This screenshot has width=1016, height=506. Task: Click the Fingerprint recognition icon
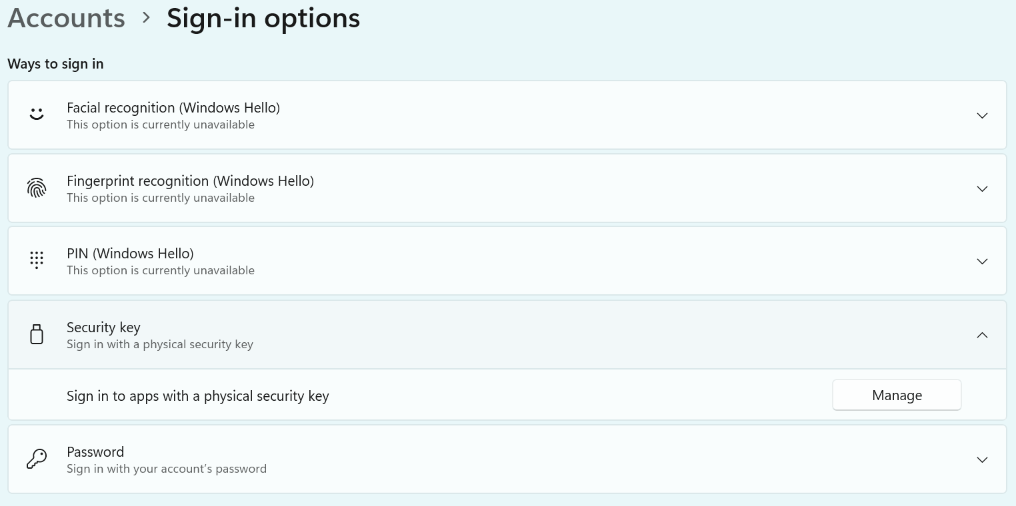point(37,188)
